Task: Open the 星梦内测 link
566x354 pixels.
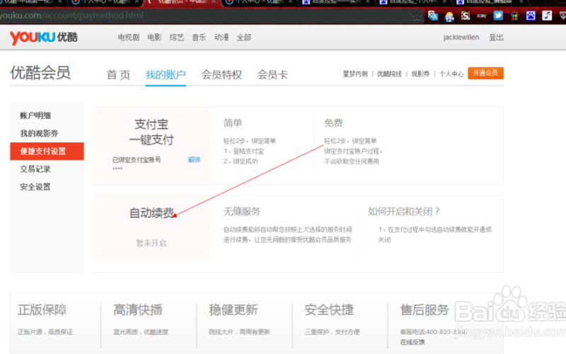Action: (x=355, y=74)
